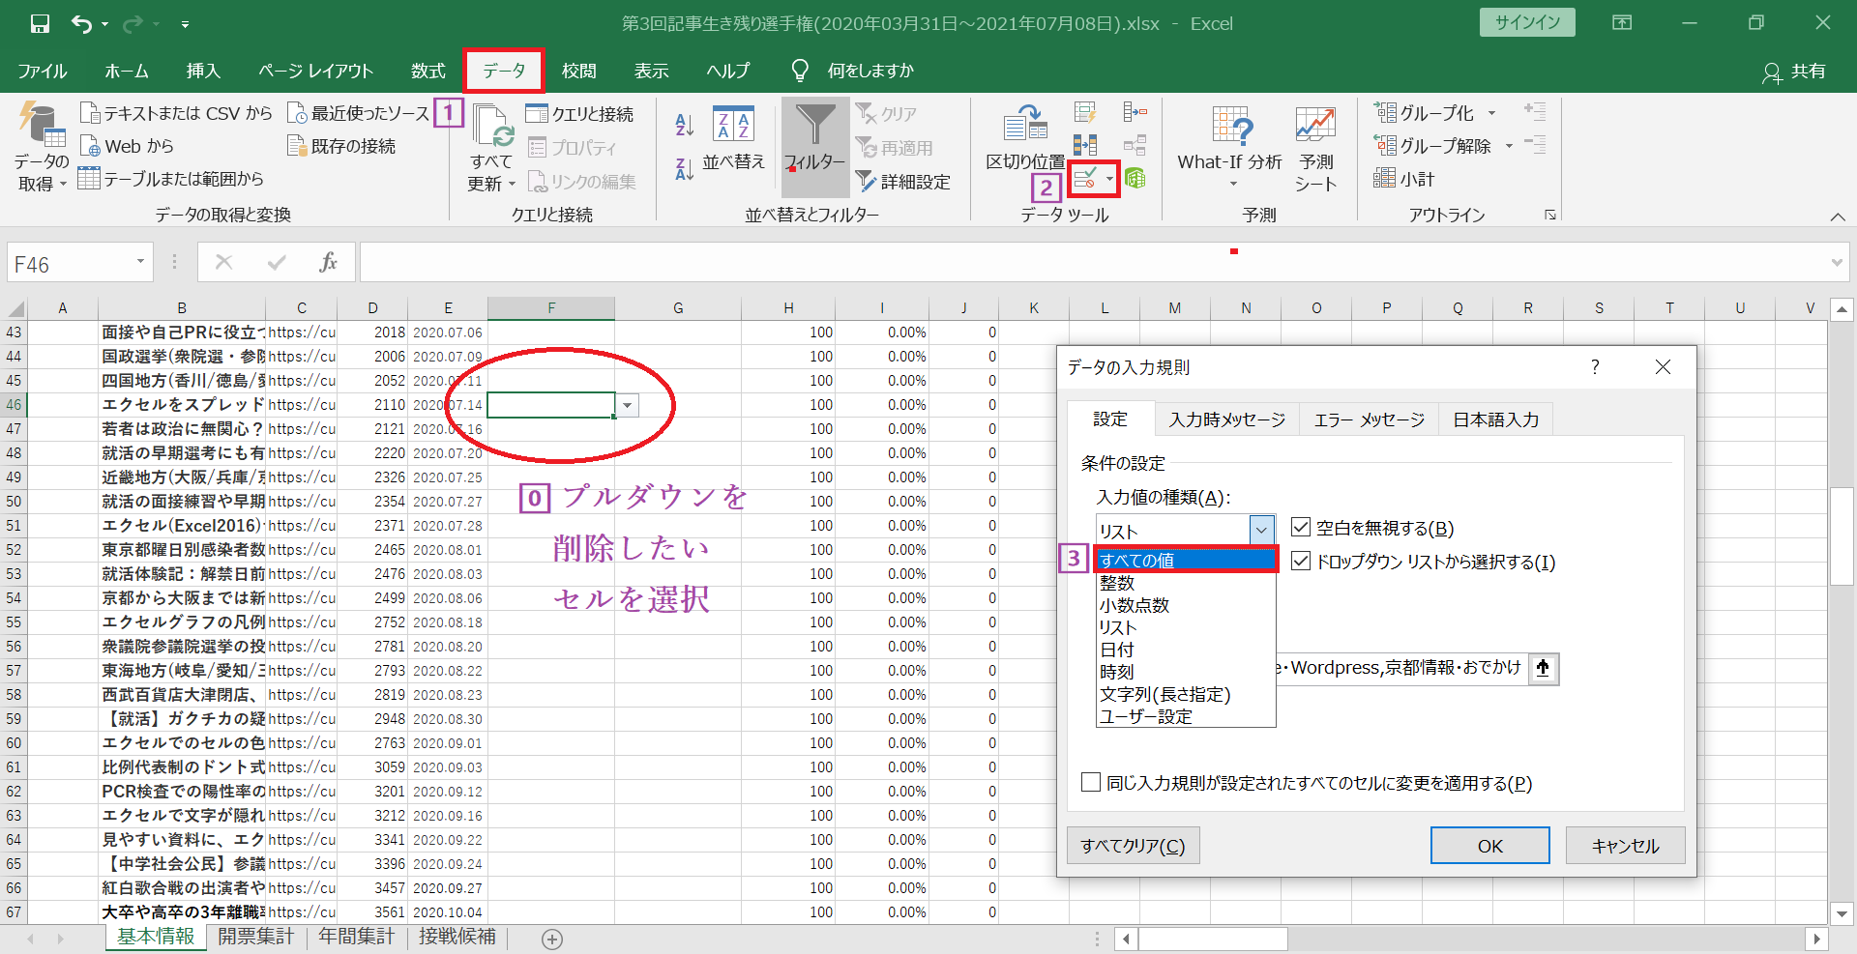Image resolution: width=1857 pixels, height=954 pixels.
Task: Open the データ ribbon tab
Action: [x=504, y=71]
